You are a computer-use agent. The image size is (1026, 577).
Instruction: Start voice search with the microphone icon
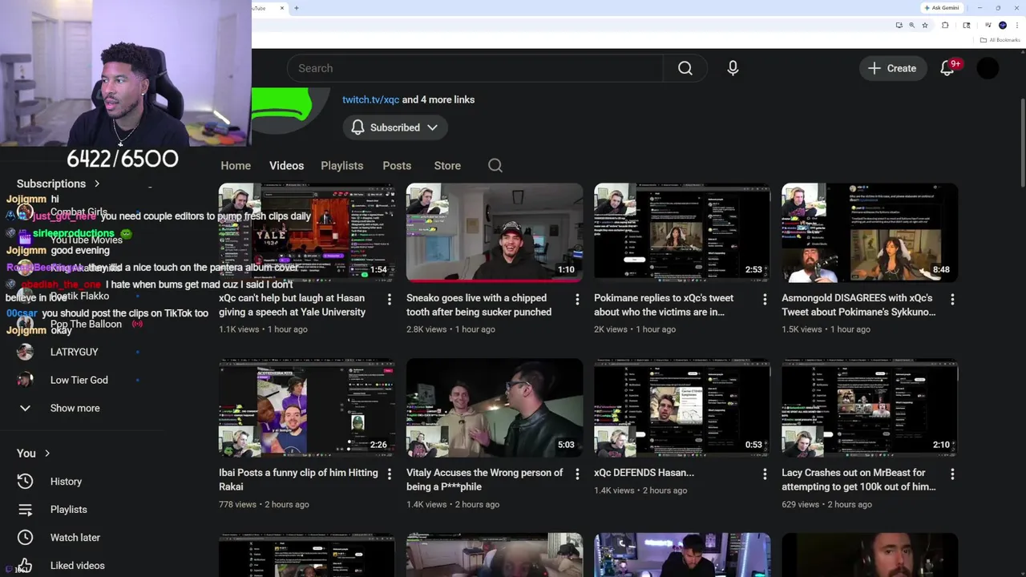(733, 68)
